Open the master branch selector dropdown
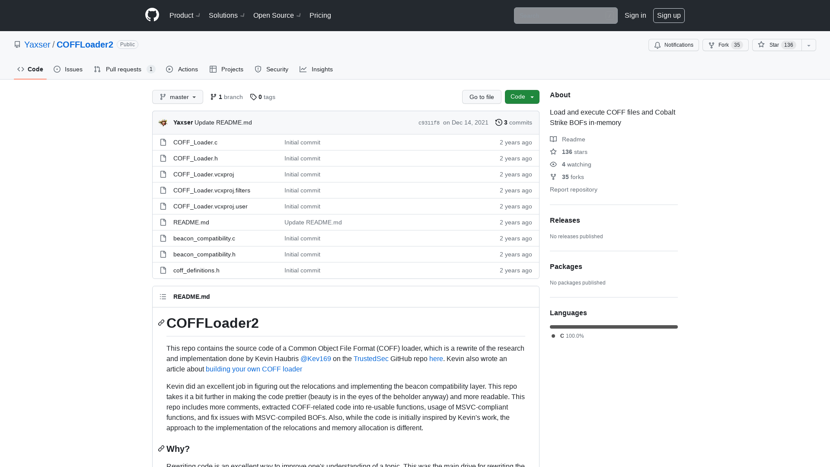 coord(178,97)
